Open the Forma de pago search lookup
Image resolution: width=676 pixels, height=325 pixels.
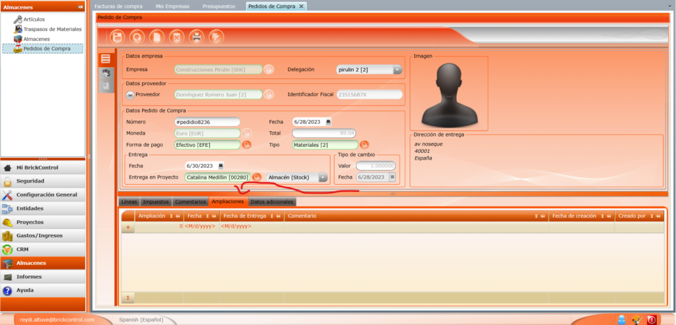247,145
